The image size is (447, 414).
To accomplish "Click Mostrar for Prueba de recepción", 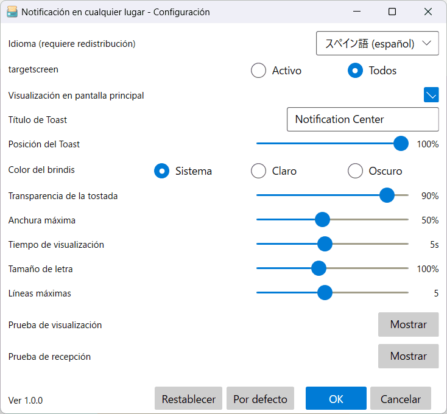I will click(x=408, y=356).
